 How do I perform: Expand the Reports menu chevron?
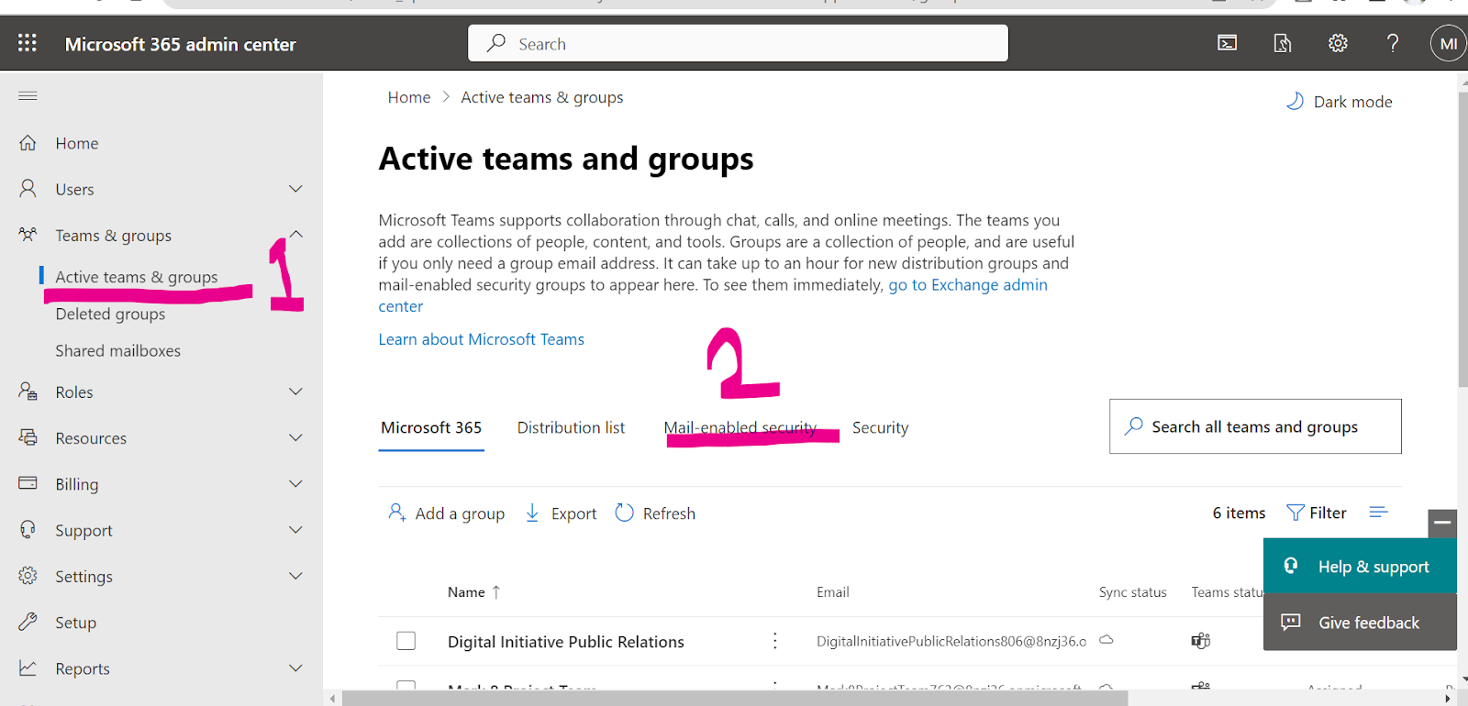[x=295, y=667]
